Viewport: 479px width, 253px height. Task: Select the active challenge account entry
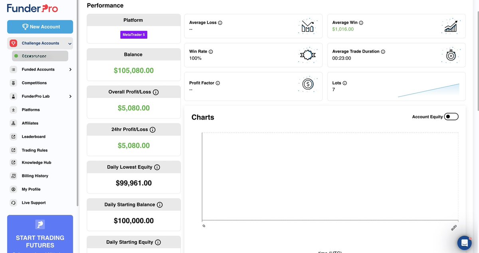40,56
